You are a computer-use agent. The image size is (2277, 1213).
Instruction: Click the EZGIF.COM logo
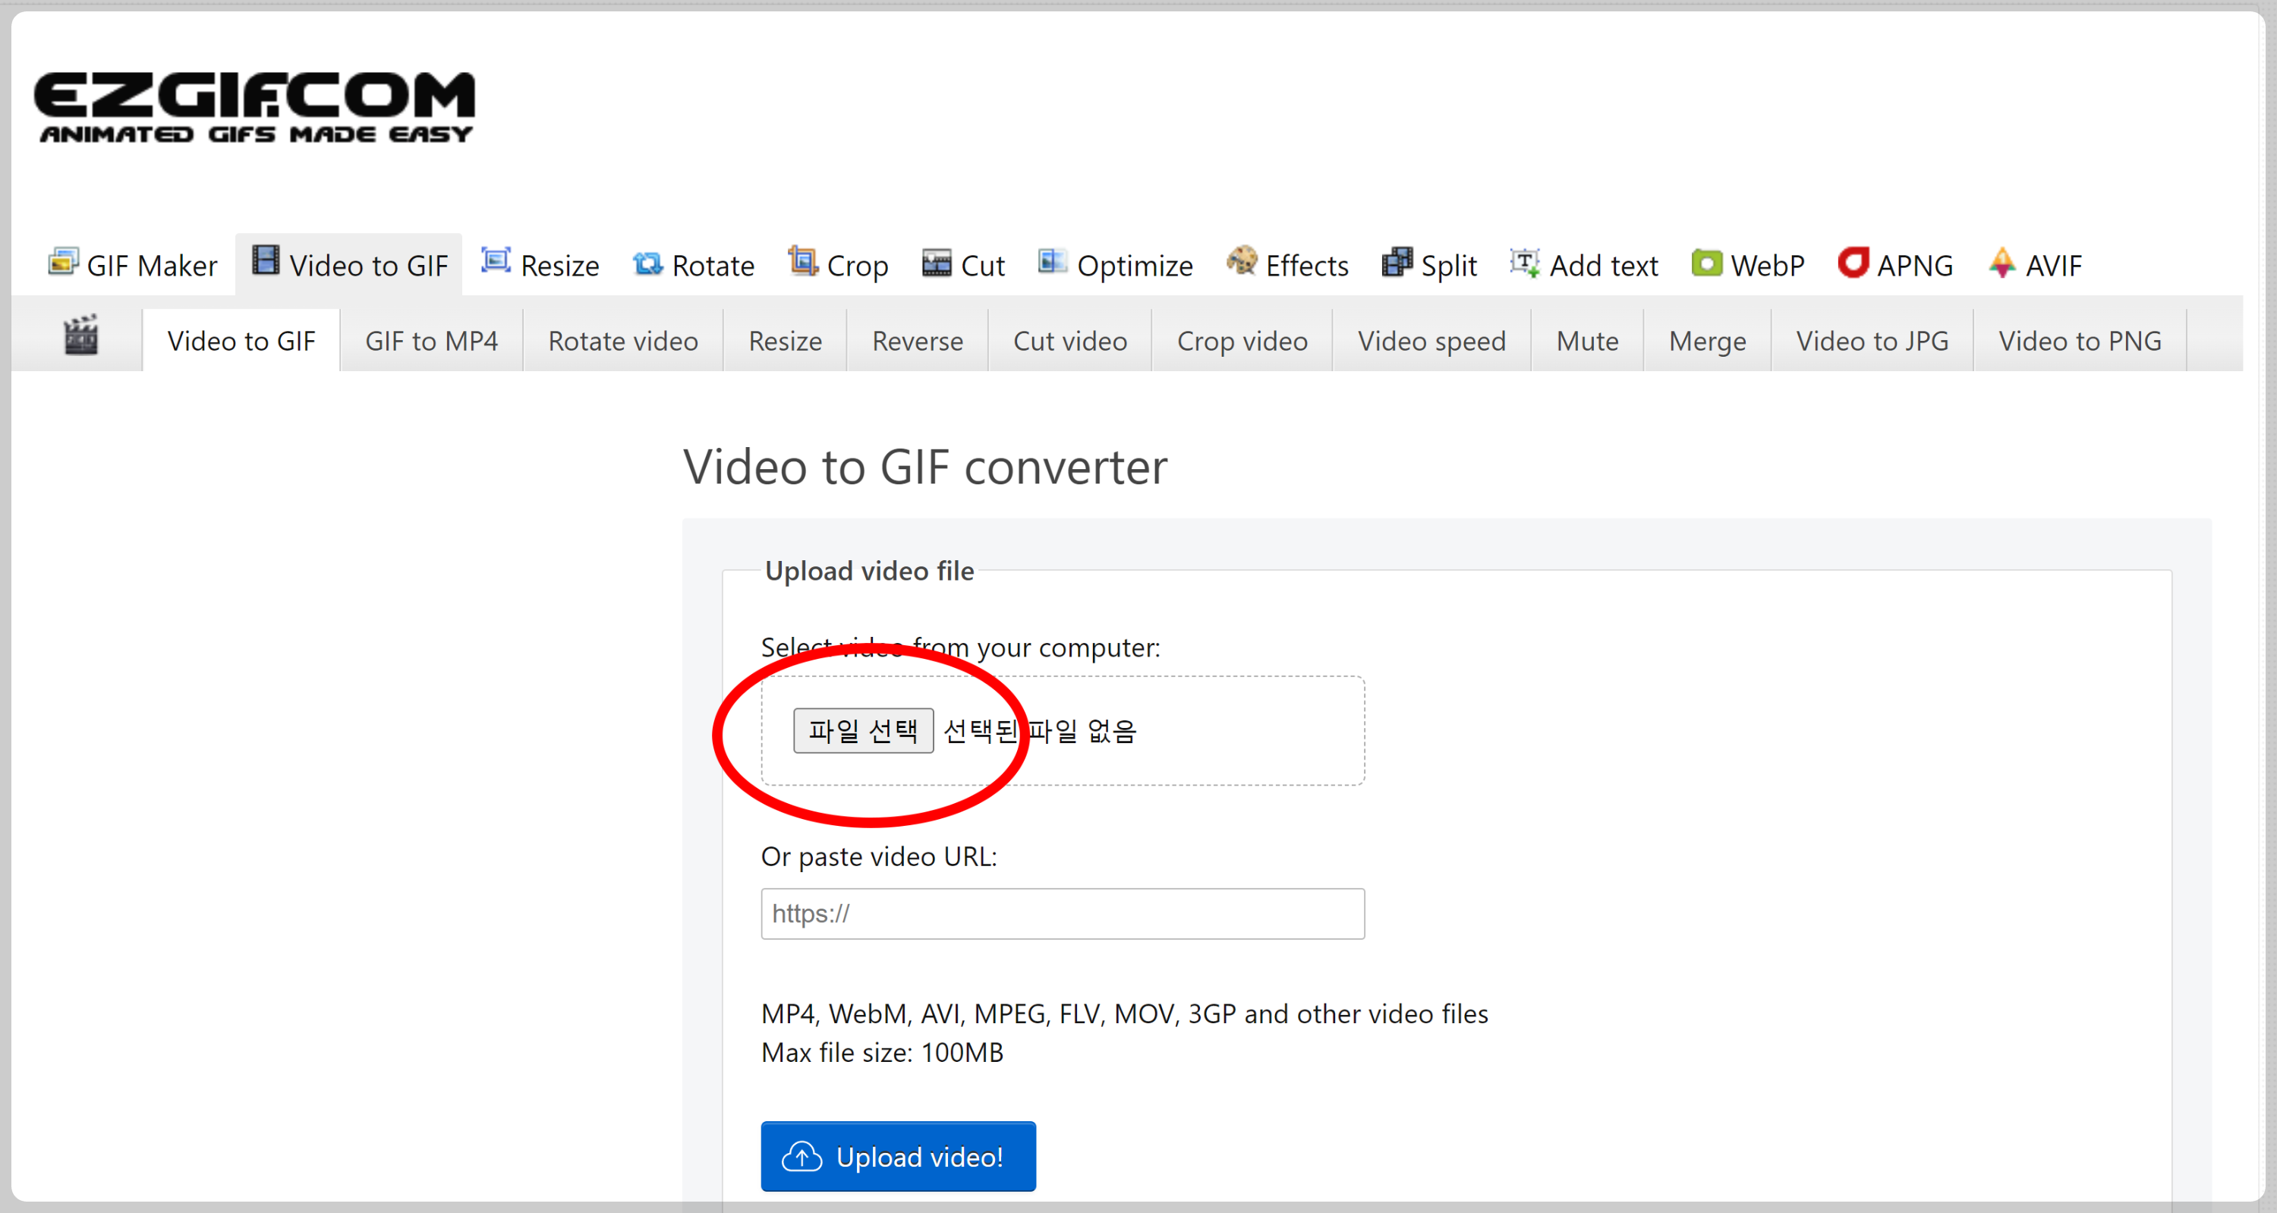254,106
